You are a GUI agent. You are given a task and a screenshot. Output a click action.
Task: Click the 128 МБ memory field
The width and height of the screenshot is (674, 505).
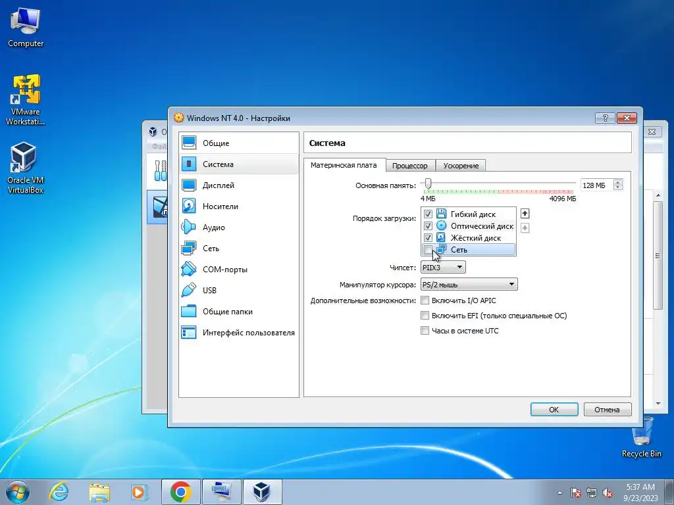[596, 185]
